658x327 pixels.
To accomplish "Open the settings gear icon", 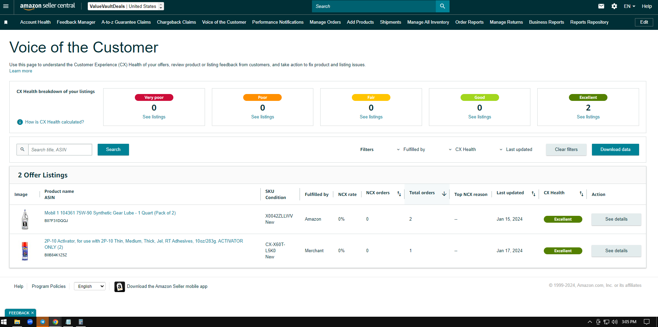I will pyautogui.click(x=614, y=6).
